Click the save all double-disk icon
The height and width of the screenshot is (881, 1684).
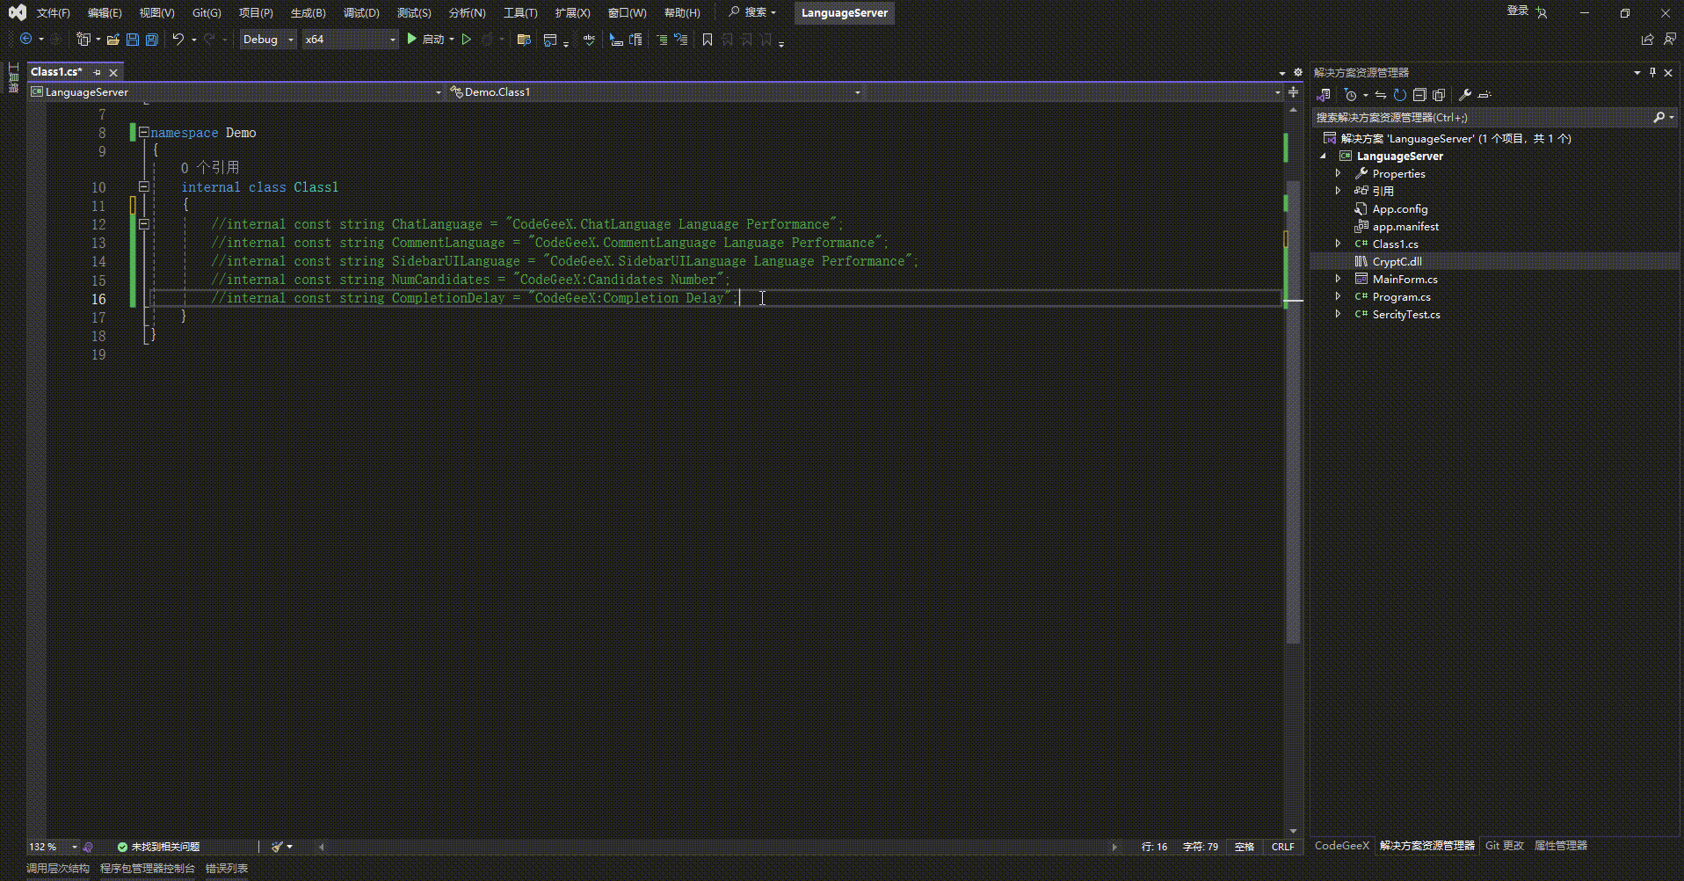pyautogui.click(x=152, y=39)
